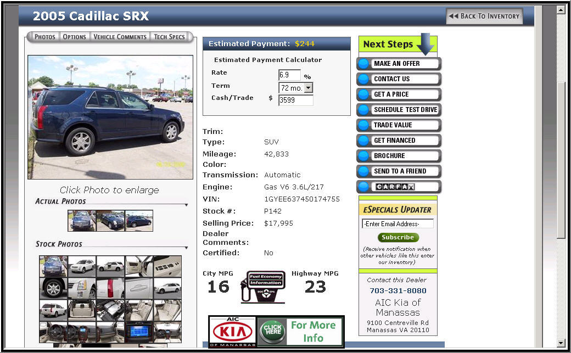
Task: Open stock photo of wheel close-up
Action: (x=53, y=288)
